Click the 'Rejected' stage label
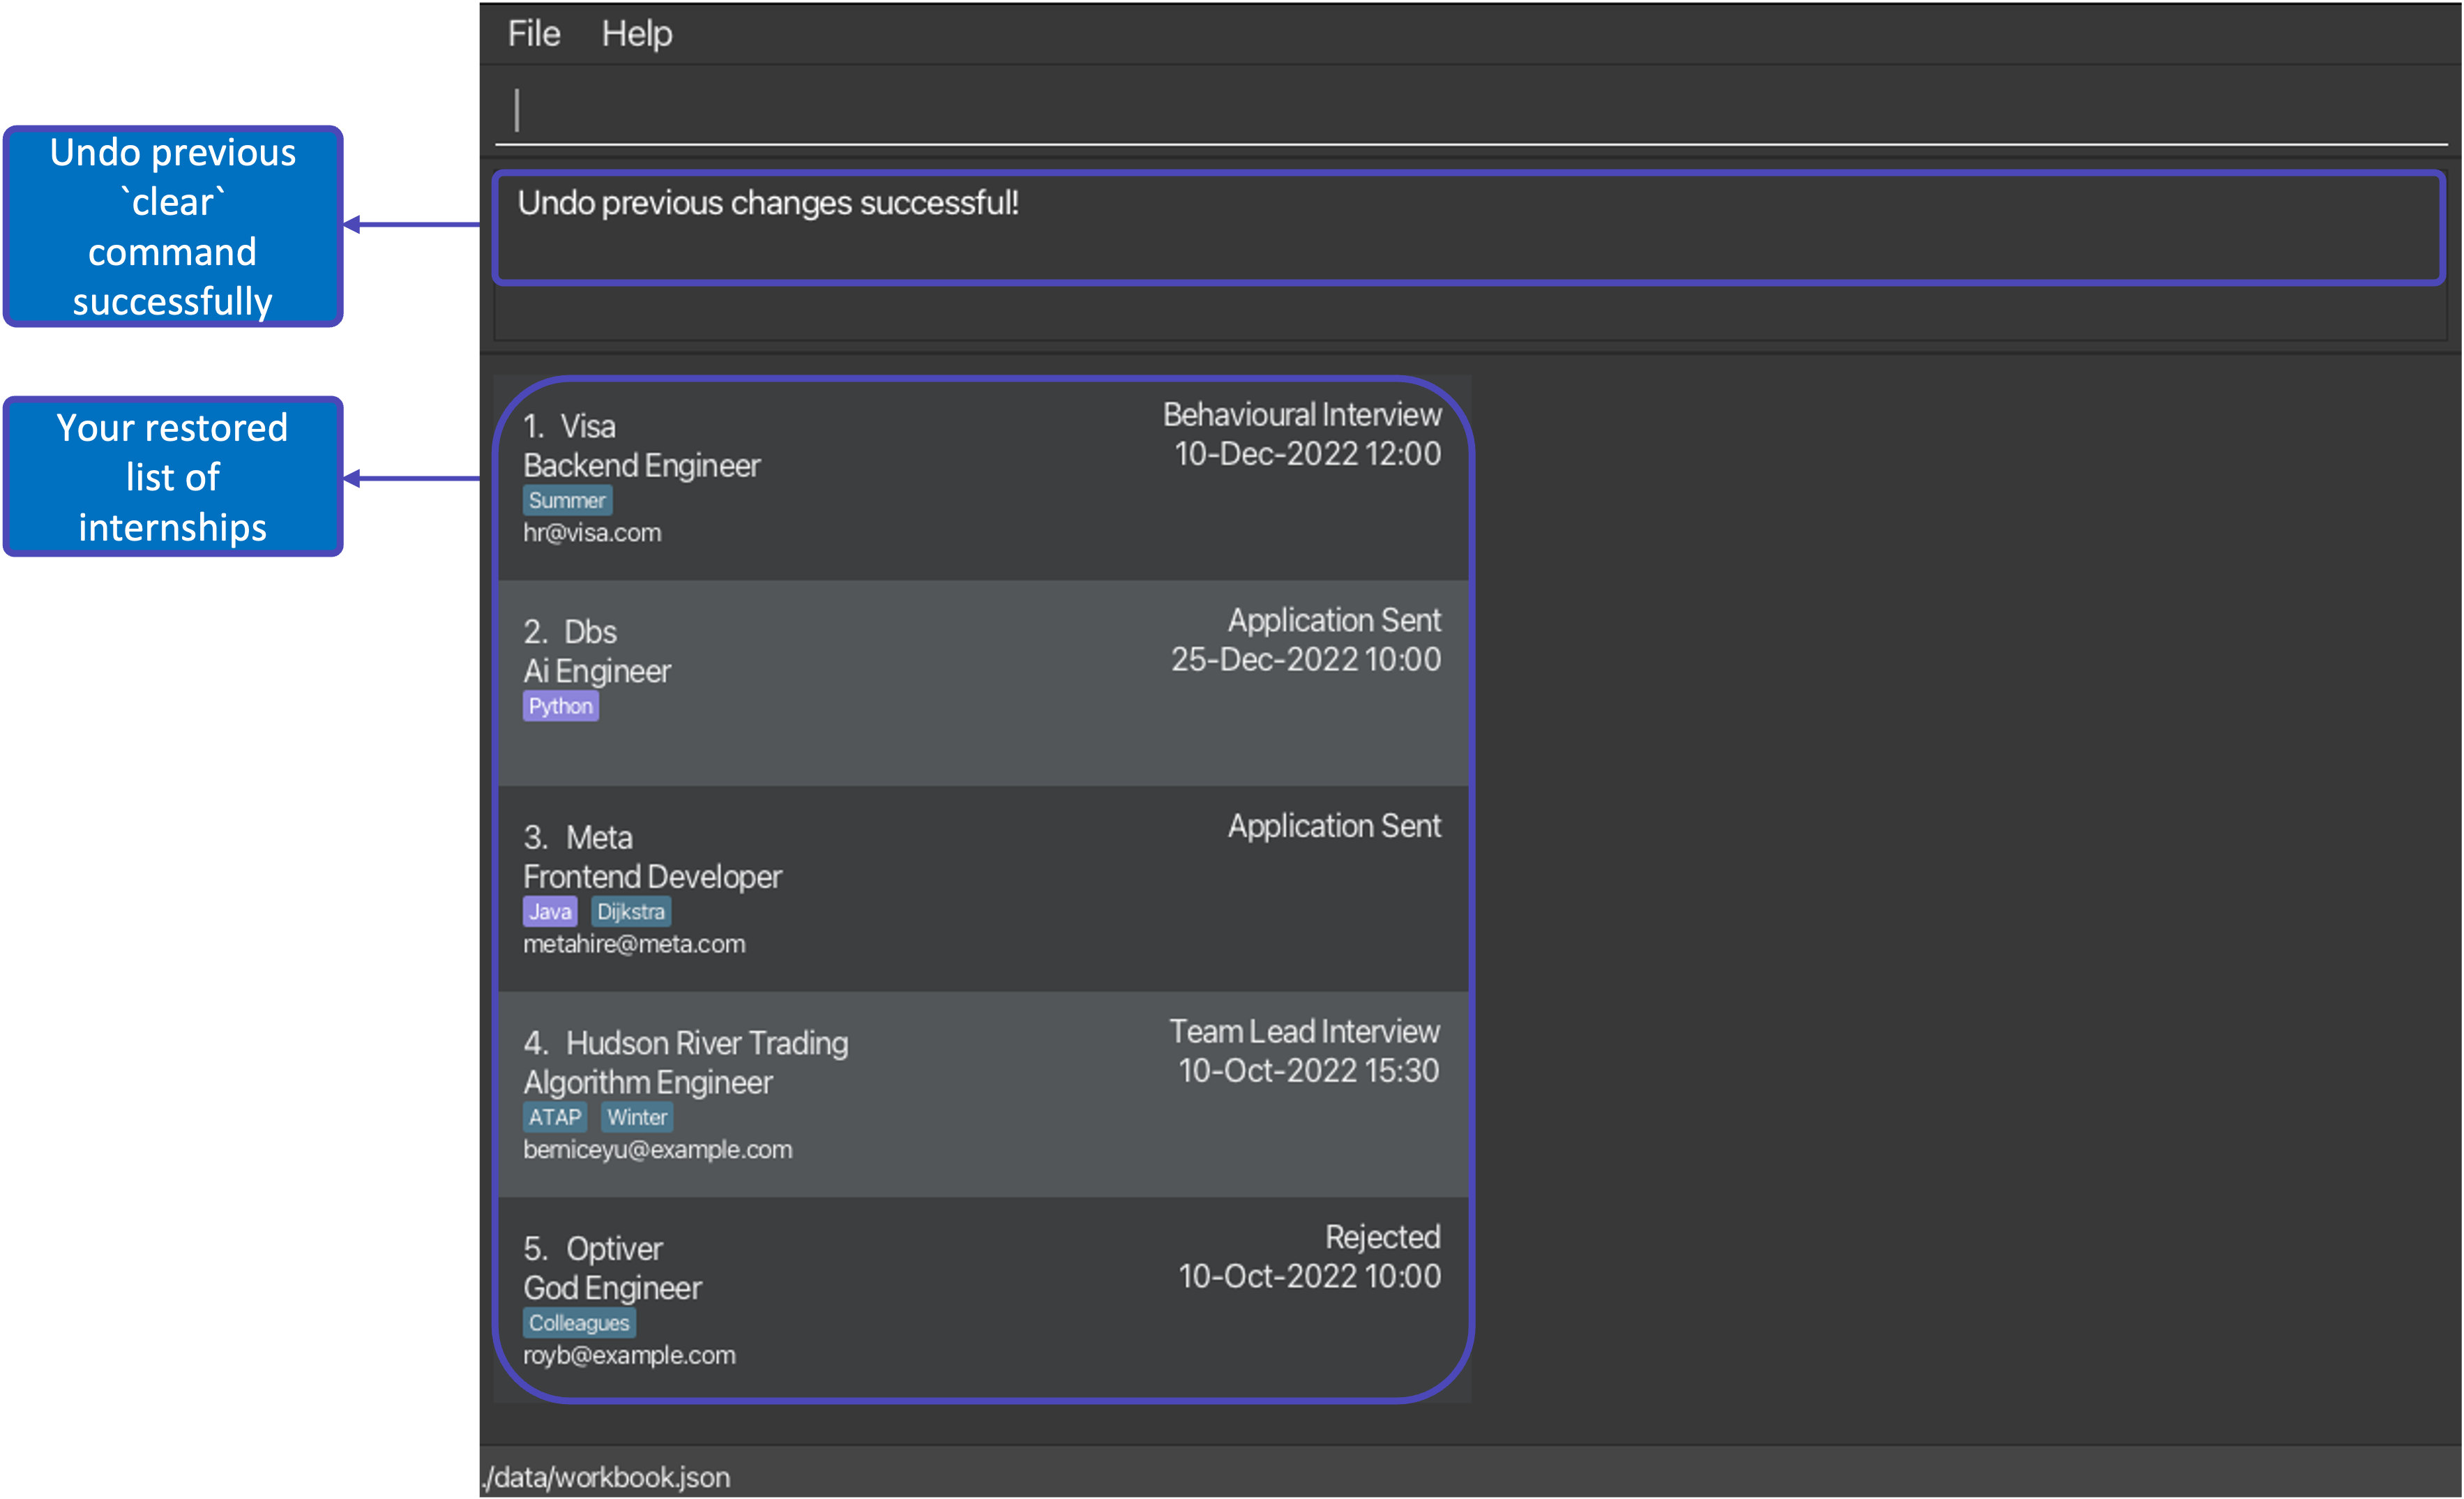 point(1383,1237)
